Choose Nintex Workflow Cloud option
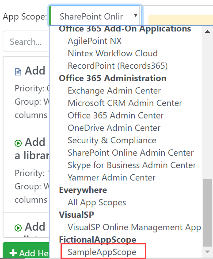Screen dimensions: 213x259 (113, 53)
